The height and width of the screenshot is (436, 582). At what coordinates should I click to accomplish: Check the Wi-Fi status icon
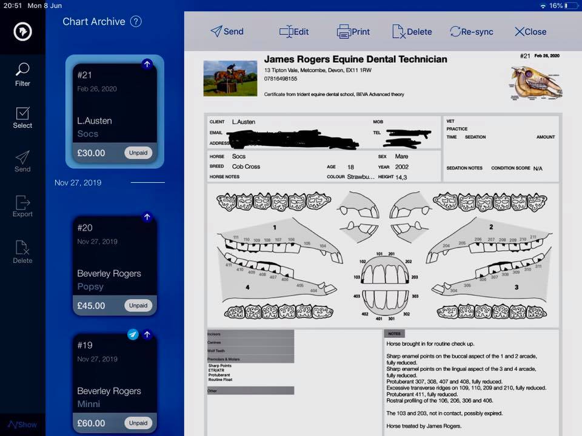click(543, 5)
